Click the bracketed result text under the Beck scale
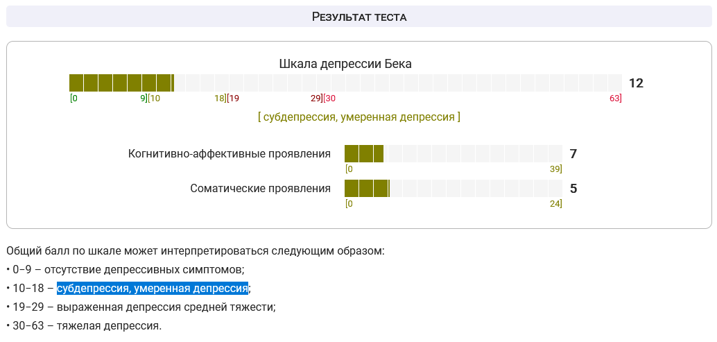The image size is (717, 342). pos(359,117)
